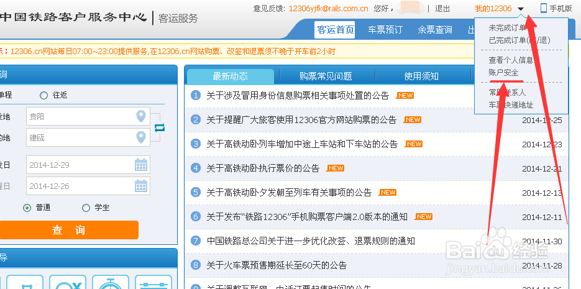Select 车票快递地址 in the dropdown menu
The image size is (581, 289).
pos(511,105)
